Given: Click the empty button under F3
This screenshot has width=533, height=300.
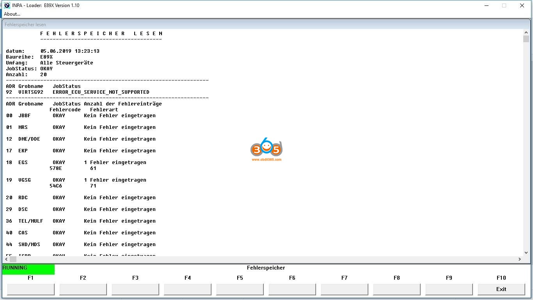Looking at the screenshot, I should (135, 289).
